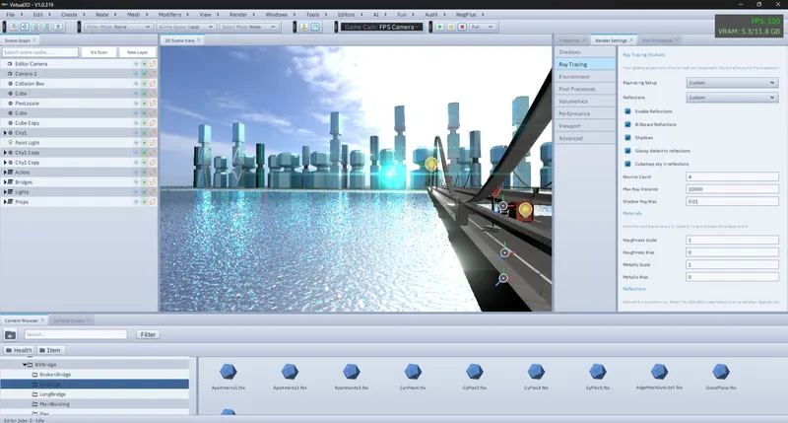Open the File menu
The height and width of the screenshot is (423, 788).
(10, 15)
